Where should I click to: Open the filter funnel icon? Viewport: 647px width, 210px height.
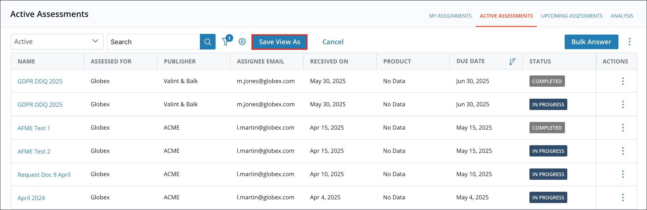[x=226, y=42]
